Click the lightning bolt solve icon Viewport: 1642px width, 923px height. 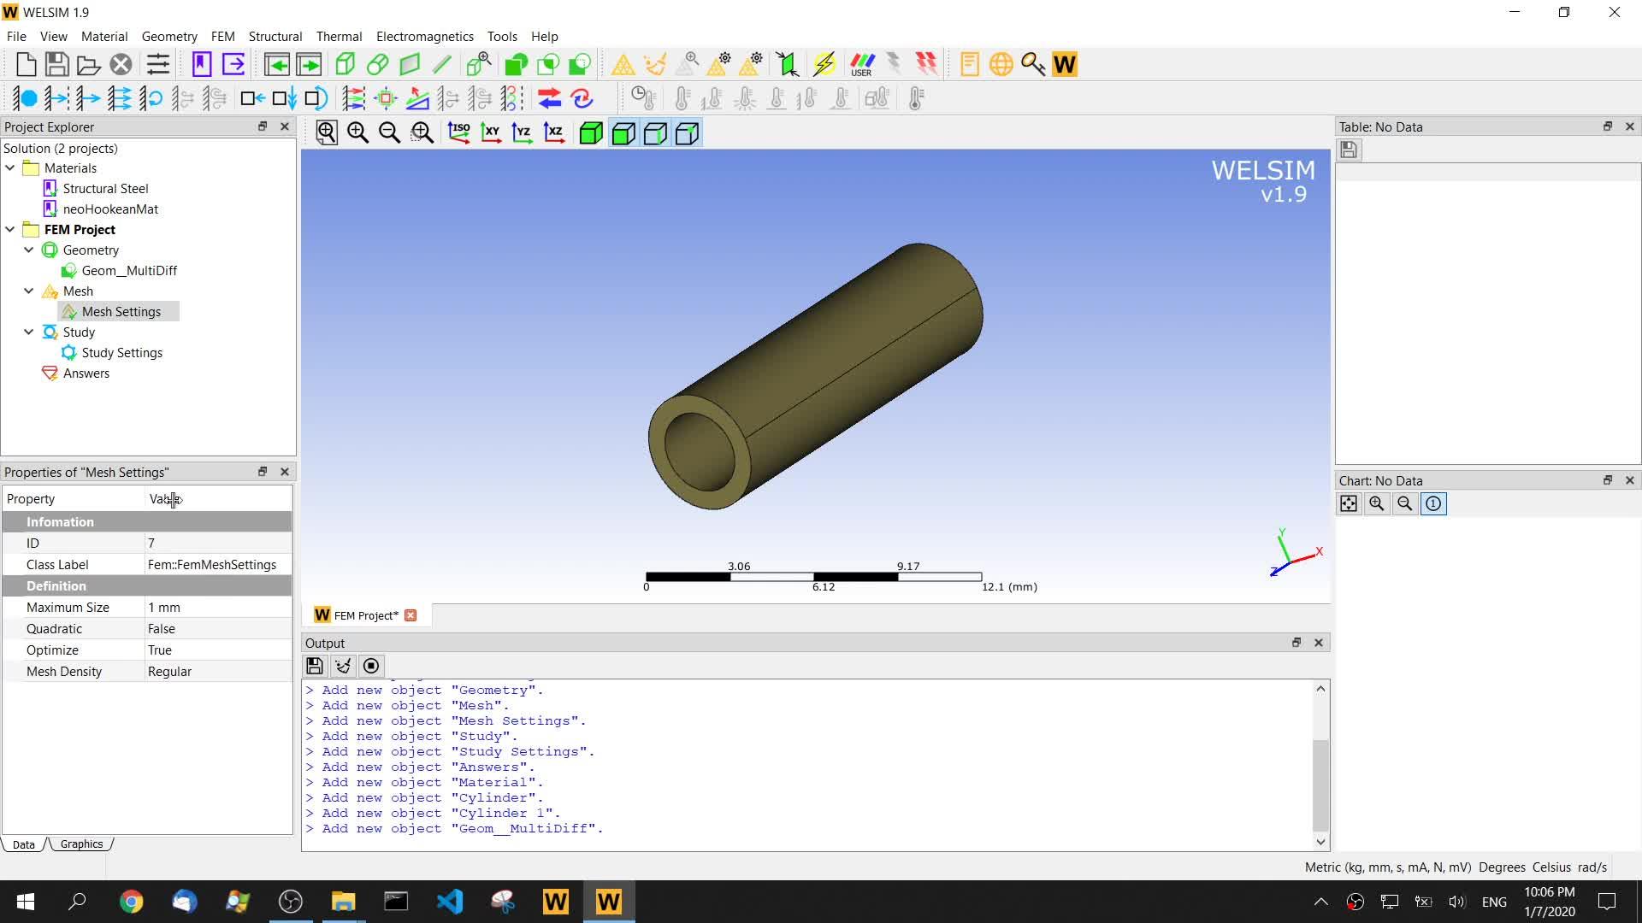tap(824, 64)
